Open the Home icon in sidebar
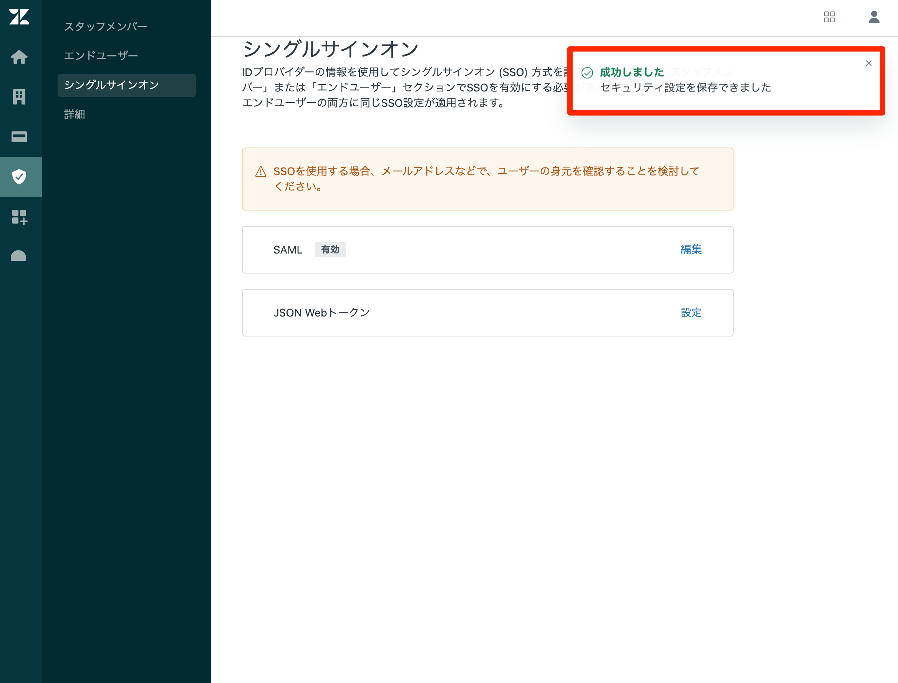This screenshot has height=683, width=898. (19, 56)
